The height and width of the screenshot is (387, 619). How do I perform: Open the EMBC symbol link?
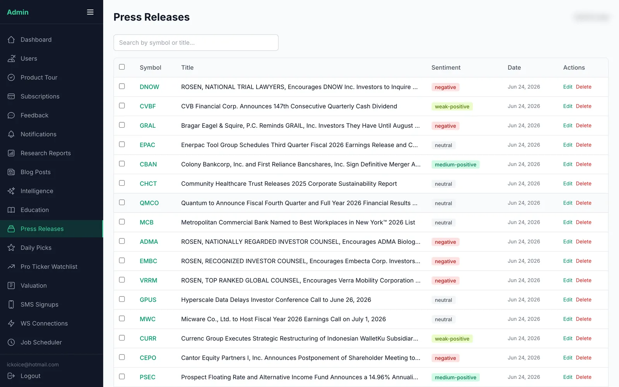(148, 261)
